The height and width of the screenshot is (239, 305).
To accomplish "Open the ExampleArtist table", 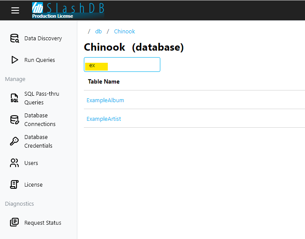I will [x=104, y=119].
